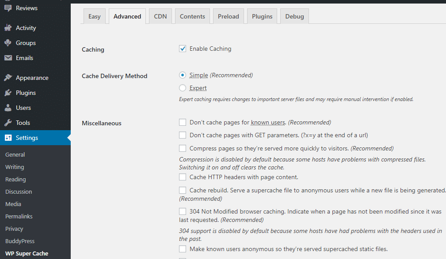The width and height of the screenshot is (446, 259).
Task: Switch to the Easy tab
Action: [x=95, y=16]
